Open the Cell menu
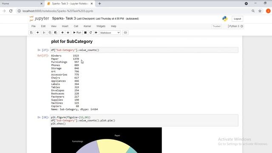Screen dimensions: 272x153 76,26
